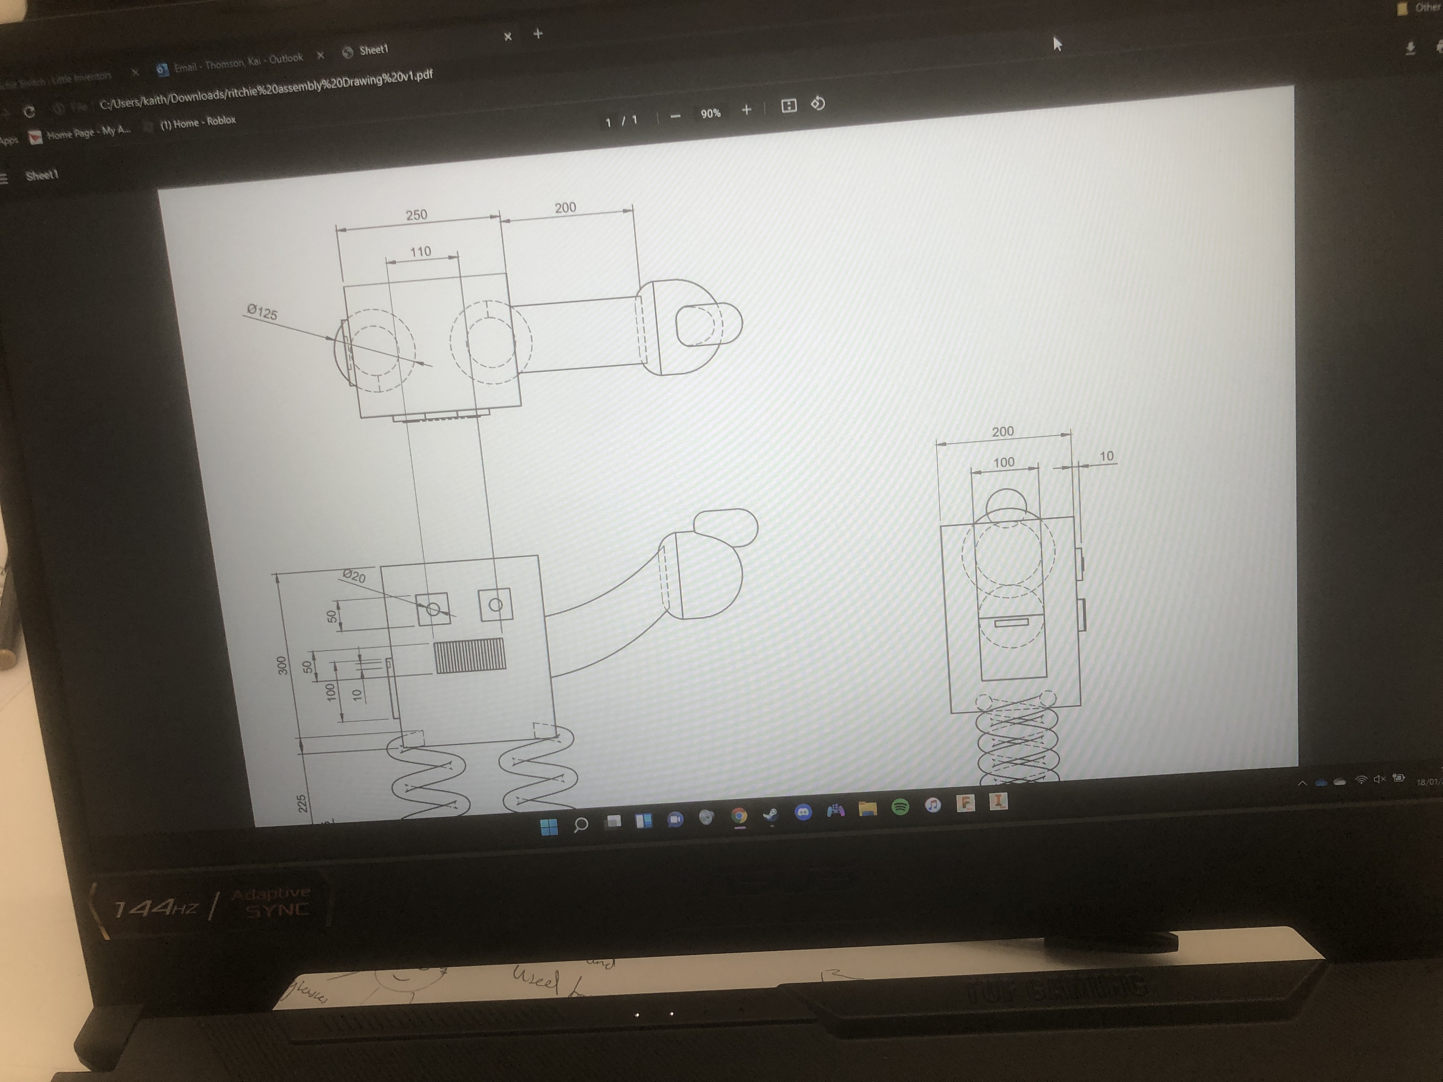Open new browser tab with plus

tap(538, 34)
